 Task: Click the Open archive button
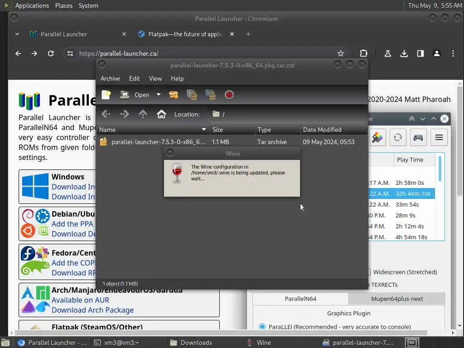click(x=135, y=95)
